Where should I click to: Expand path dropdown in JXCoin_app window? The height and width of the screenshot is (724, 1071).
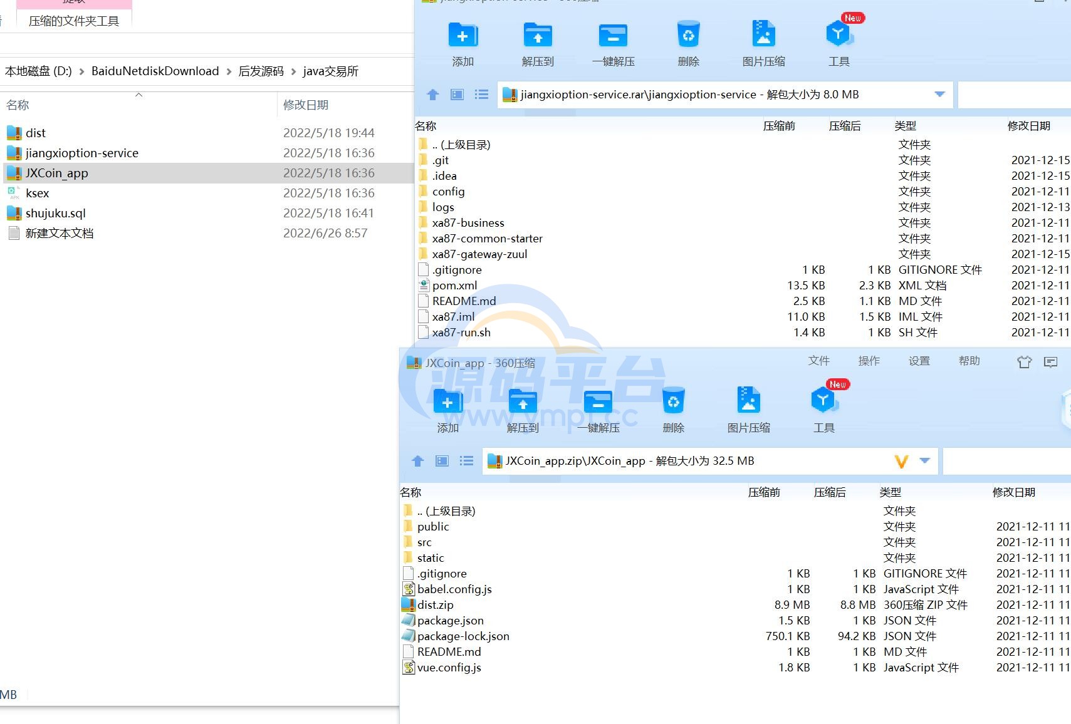click(x=924, y=460)
